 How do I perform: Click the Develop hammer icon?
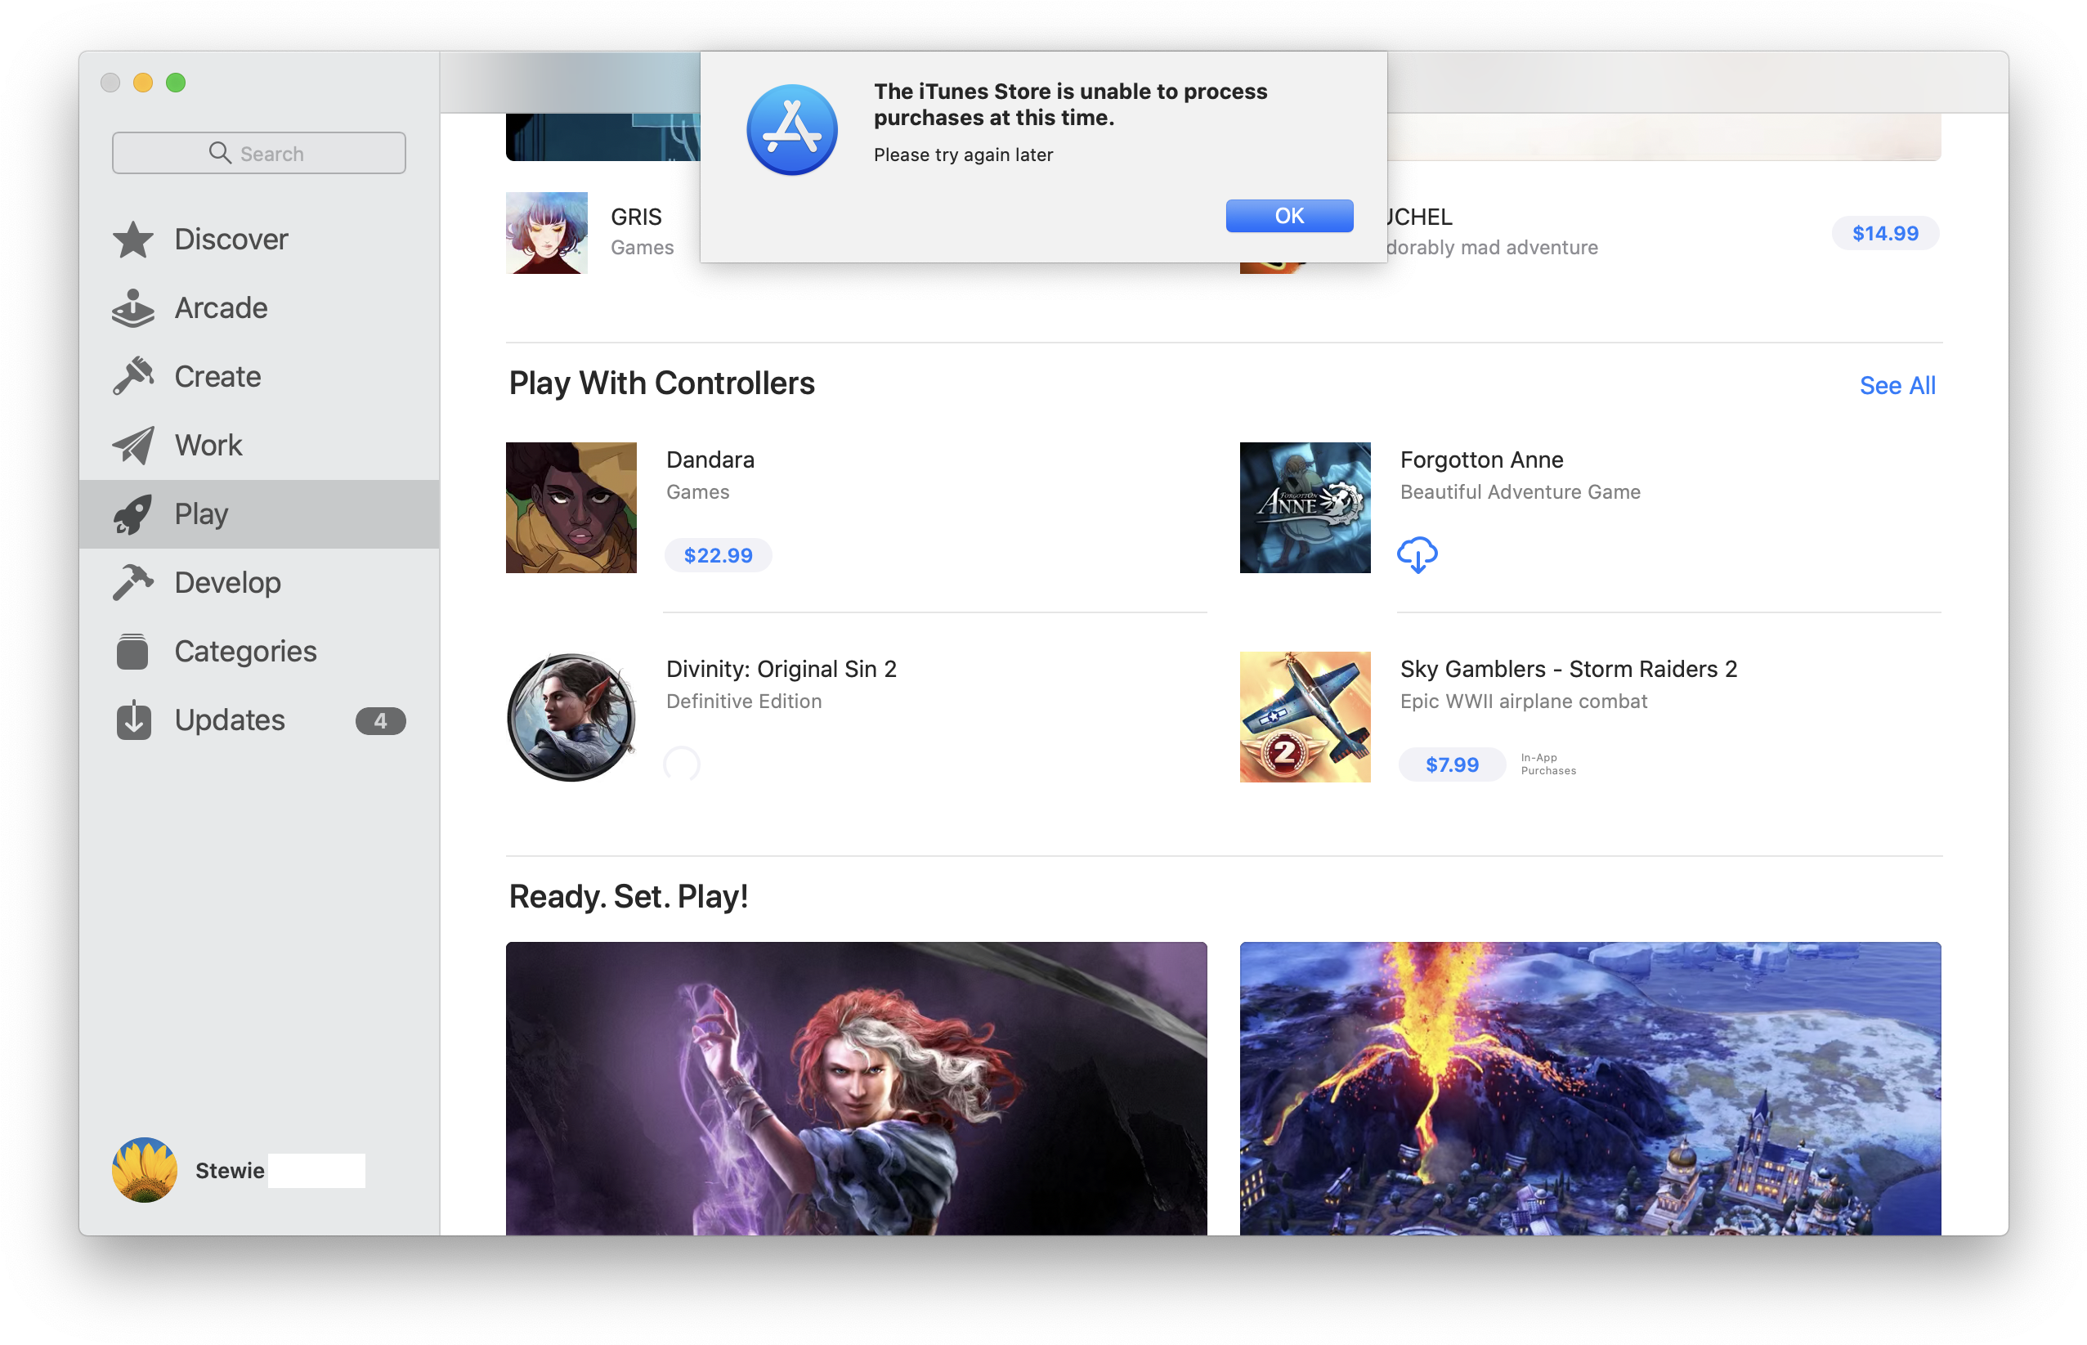tap(132, 582)
